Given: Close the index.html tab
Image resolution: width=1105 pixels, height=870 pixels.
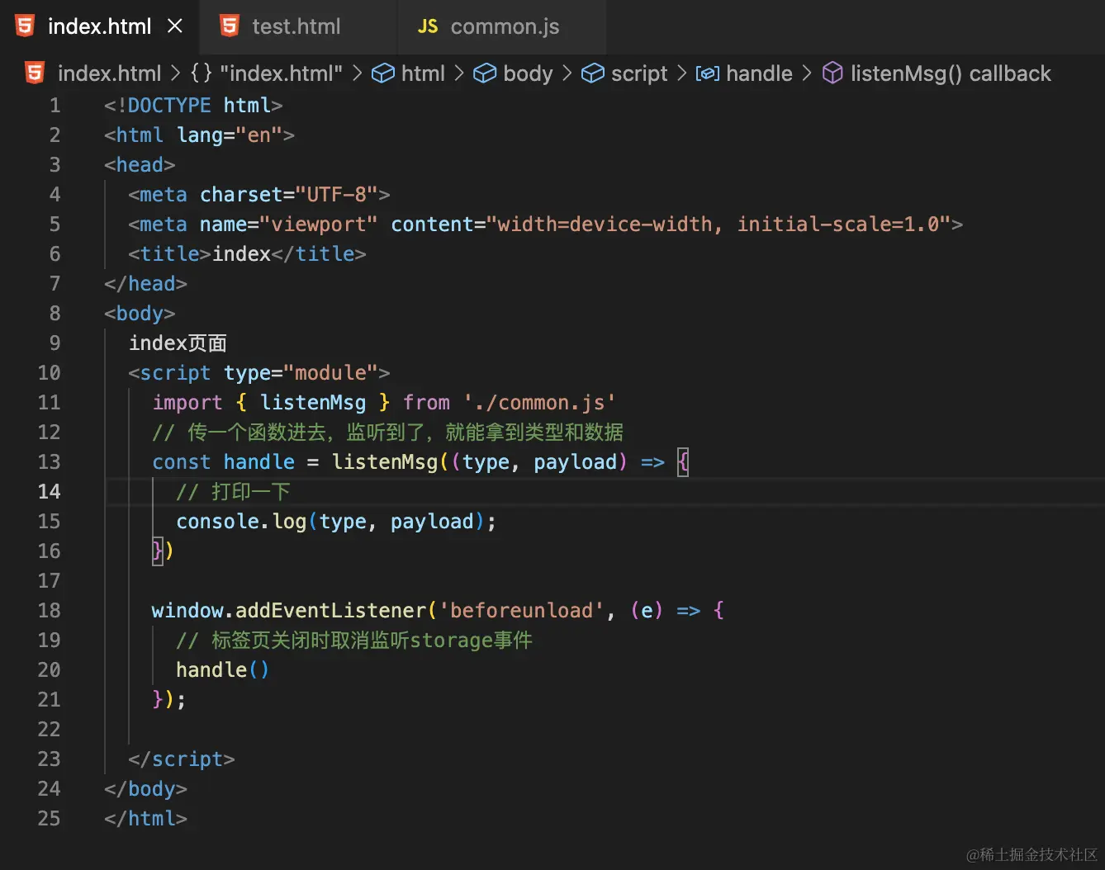Looking at the screenshot, I should click(174, 26).
